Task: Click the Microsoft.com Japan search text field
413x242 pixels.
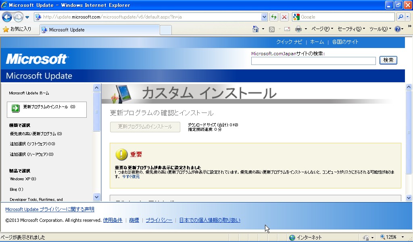Action: click(x=313, y=61)
